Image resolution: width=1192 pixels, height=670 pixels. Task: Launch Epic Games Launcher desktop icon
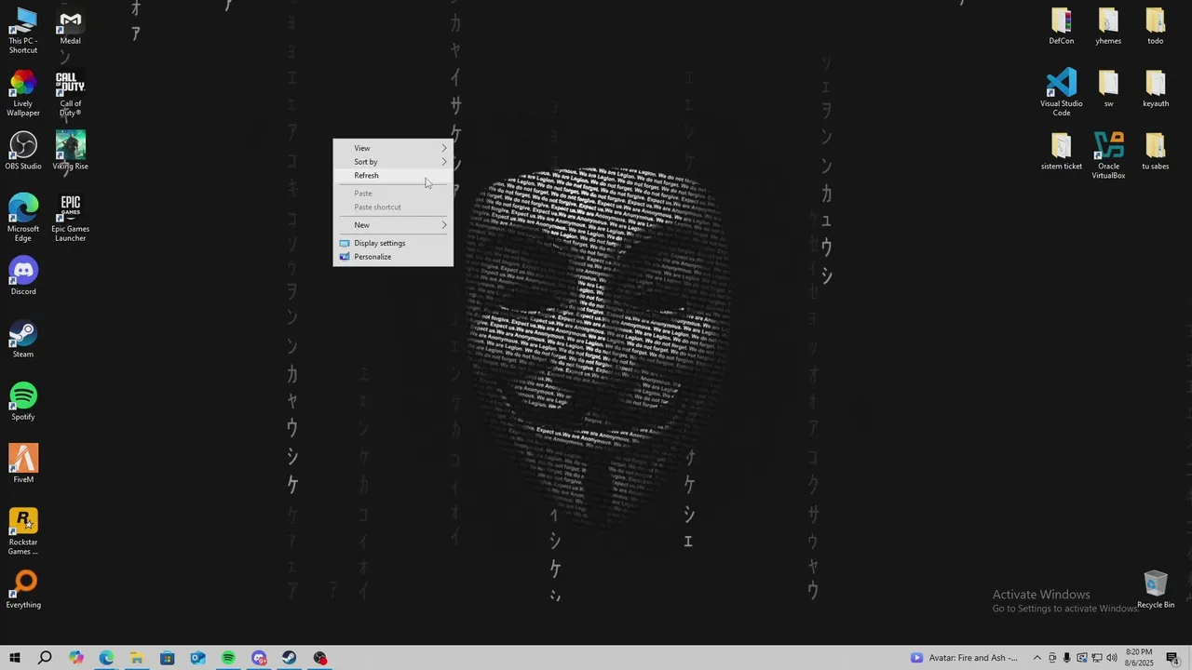pyautogui.click(x=71, y=218)
